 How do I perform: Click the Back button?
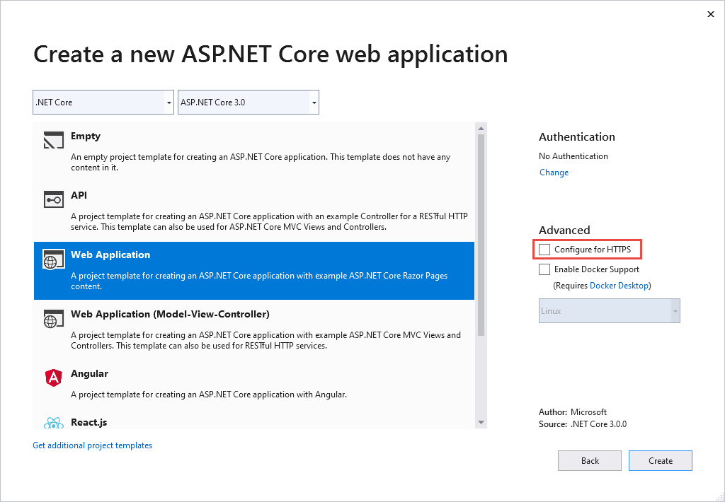[x=590, y=460]
